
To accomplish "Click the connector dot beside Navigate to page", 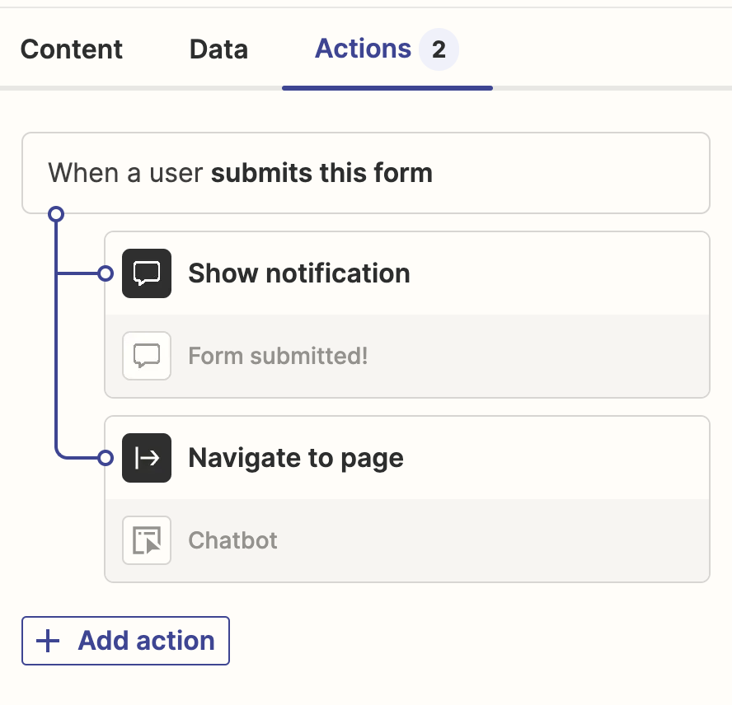I will click(x=106, y=458).
